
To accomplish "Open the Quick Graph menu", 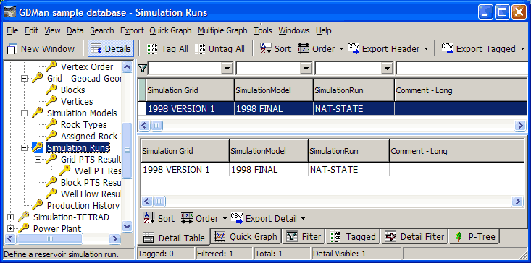I will pyautogui.click(x=170, y=30).
